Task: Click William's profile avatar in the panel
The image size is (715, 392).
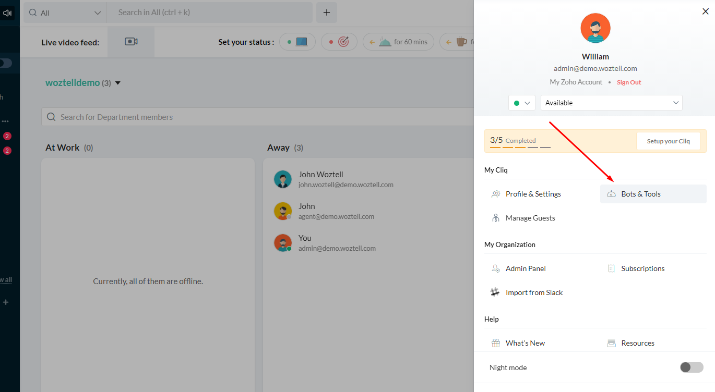Action: point(595,28)
